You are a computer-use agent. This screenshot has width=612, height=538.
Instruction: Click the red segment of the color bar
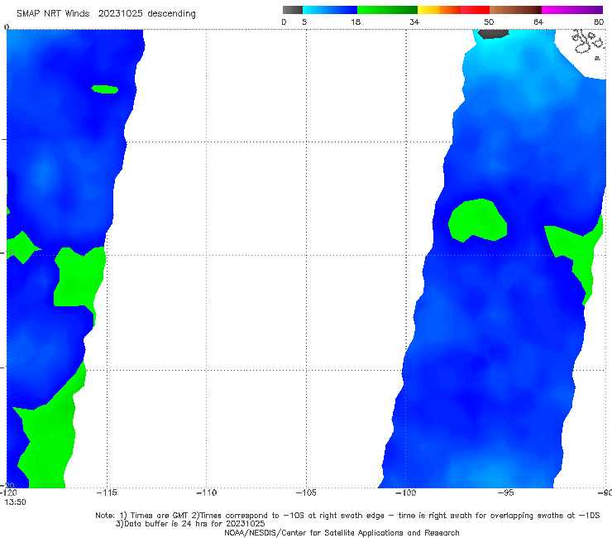click(475, 10)
